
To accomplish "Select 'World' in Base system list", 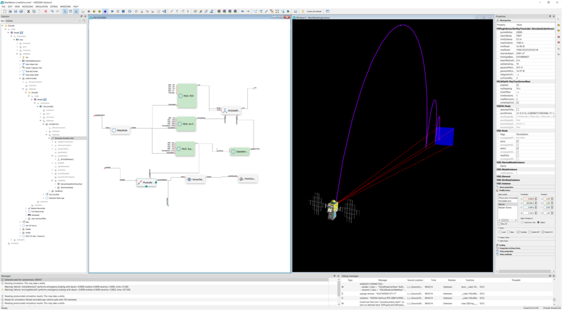I will (x=507, y=205).
